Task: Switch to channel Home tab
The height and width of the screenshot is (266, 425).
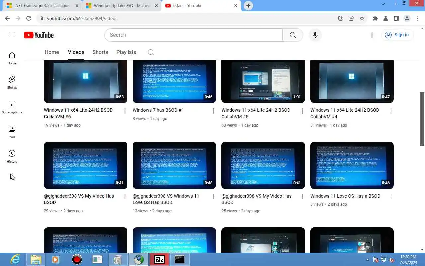Action: (x=52, y=52)
